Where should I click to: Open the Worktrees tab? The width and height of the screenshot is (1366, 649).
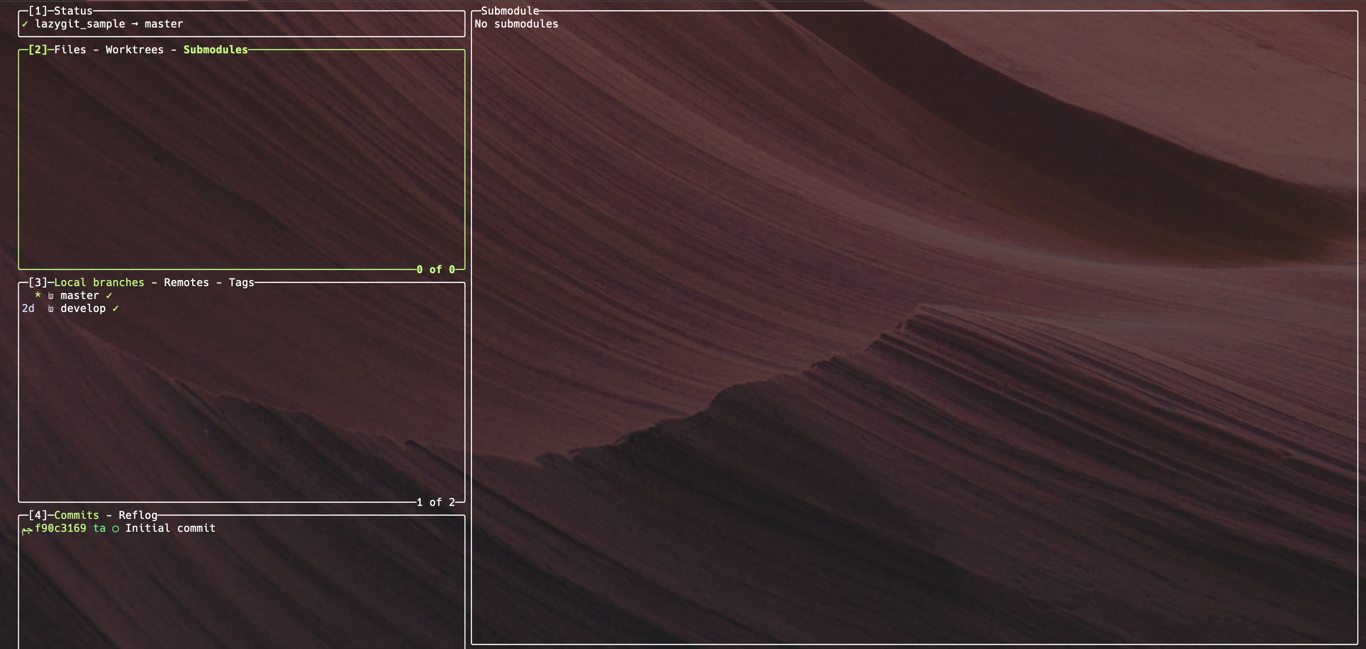pos(135,50)
